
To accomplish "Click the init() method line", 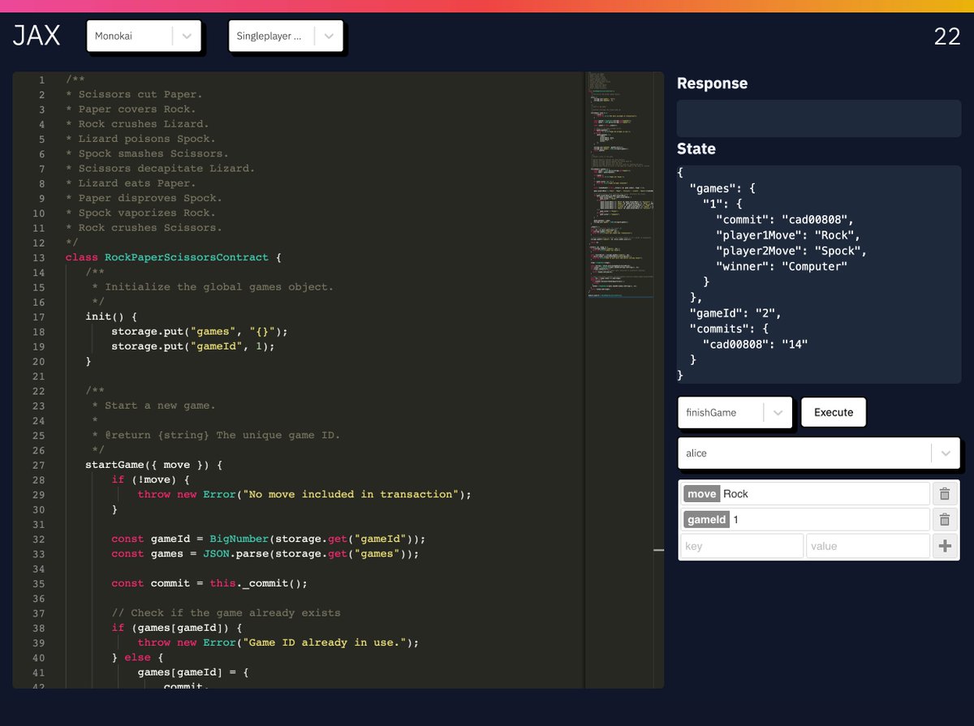I will click(111, 316).
